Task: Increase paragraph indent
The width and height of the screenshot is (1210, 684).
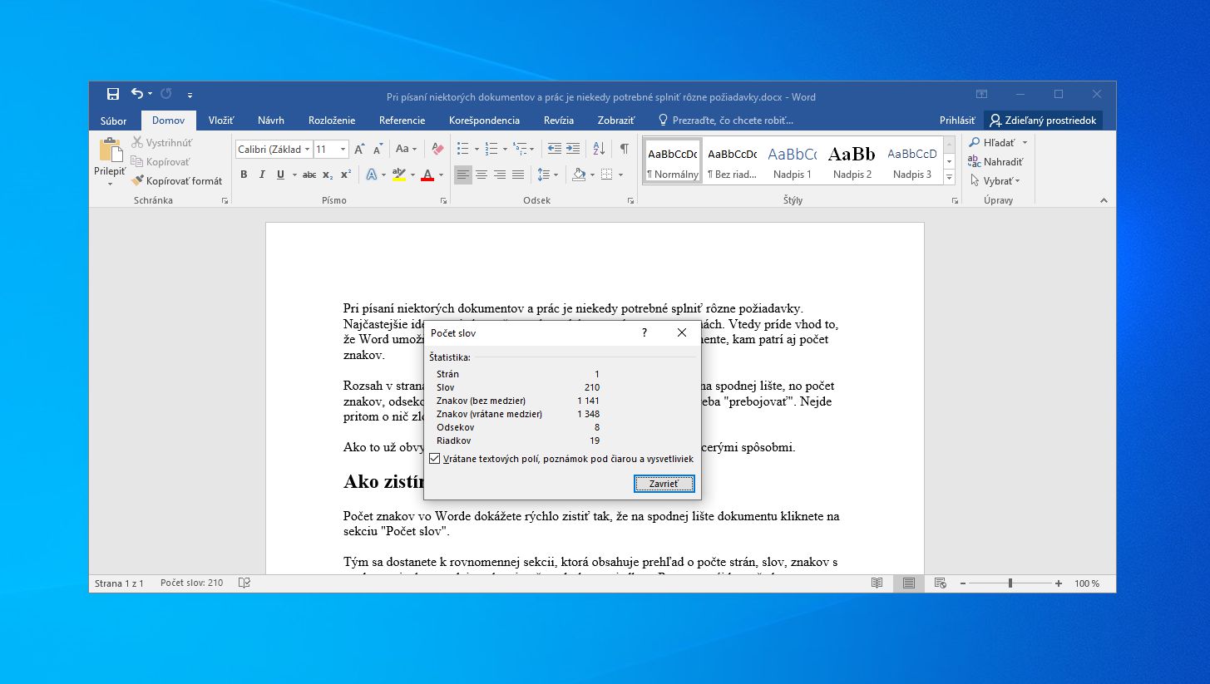Action: point(573,149)
